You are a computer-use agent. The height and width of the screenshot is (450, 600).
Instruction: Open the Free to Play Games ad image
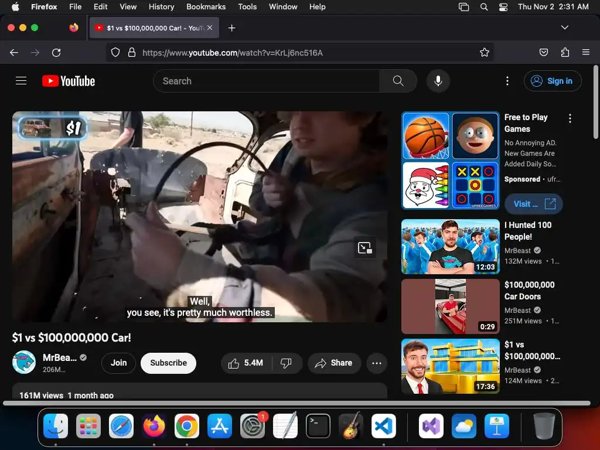point(451,161)
